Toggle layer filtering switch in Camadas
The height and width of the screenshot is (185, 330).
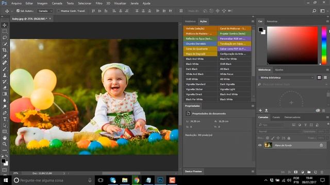(328, 124)
